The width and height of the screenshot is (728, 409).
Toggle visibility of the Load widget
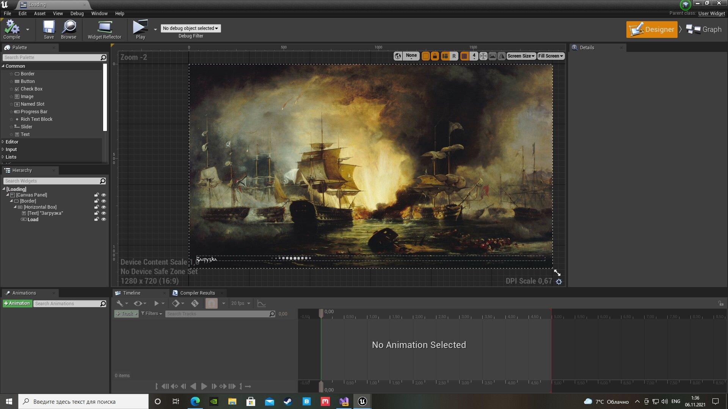(104, 219)
